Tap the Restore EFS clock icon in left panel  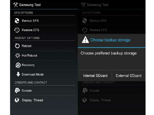(17, 30)
